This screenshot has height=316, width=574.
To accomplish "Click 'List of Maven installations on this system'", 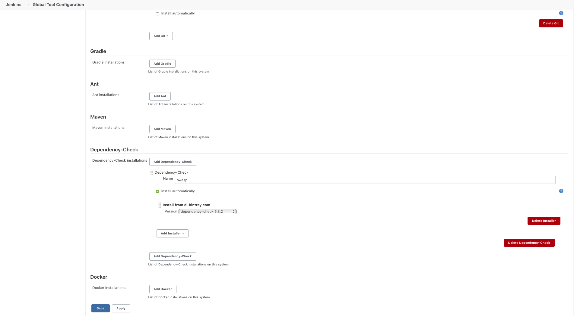I will coord(179,137).
